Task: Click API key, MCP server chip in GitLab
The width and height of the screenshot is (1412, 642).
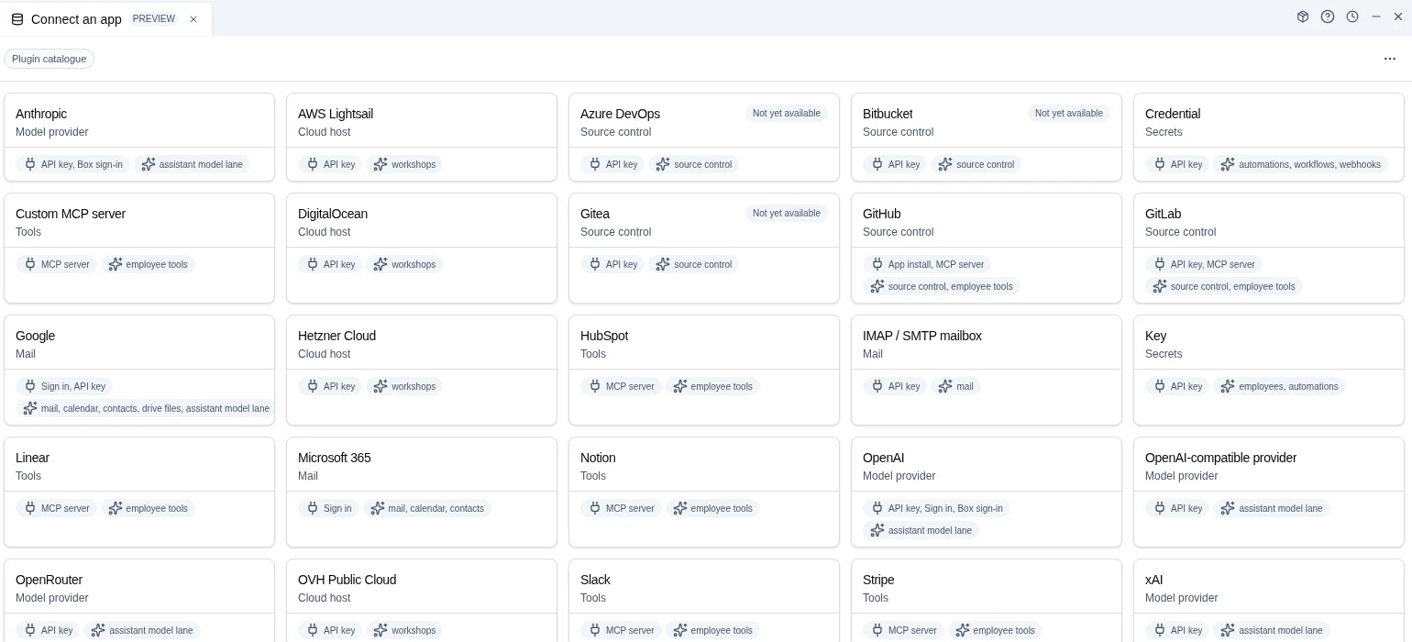Action: click(x=1204, y=264)
